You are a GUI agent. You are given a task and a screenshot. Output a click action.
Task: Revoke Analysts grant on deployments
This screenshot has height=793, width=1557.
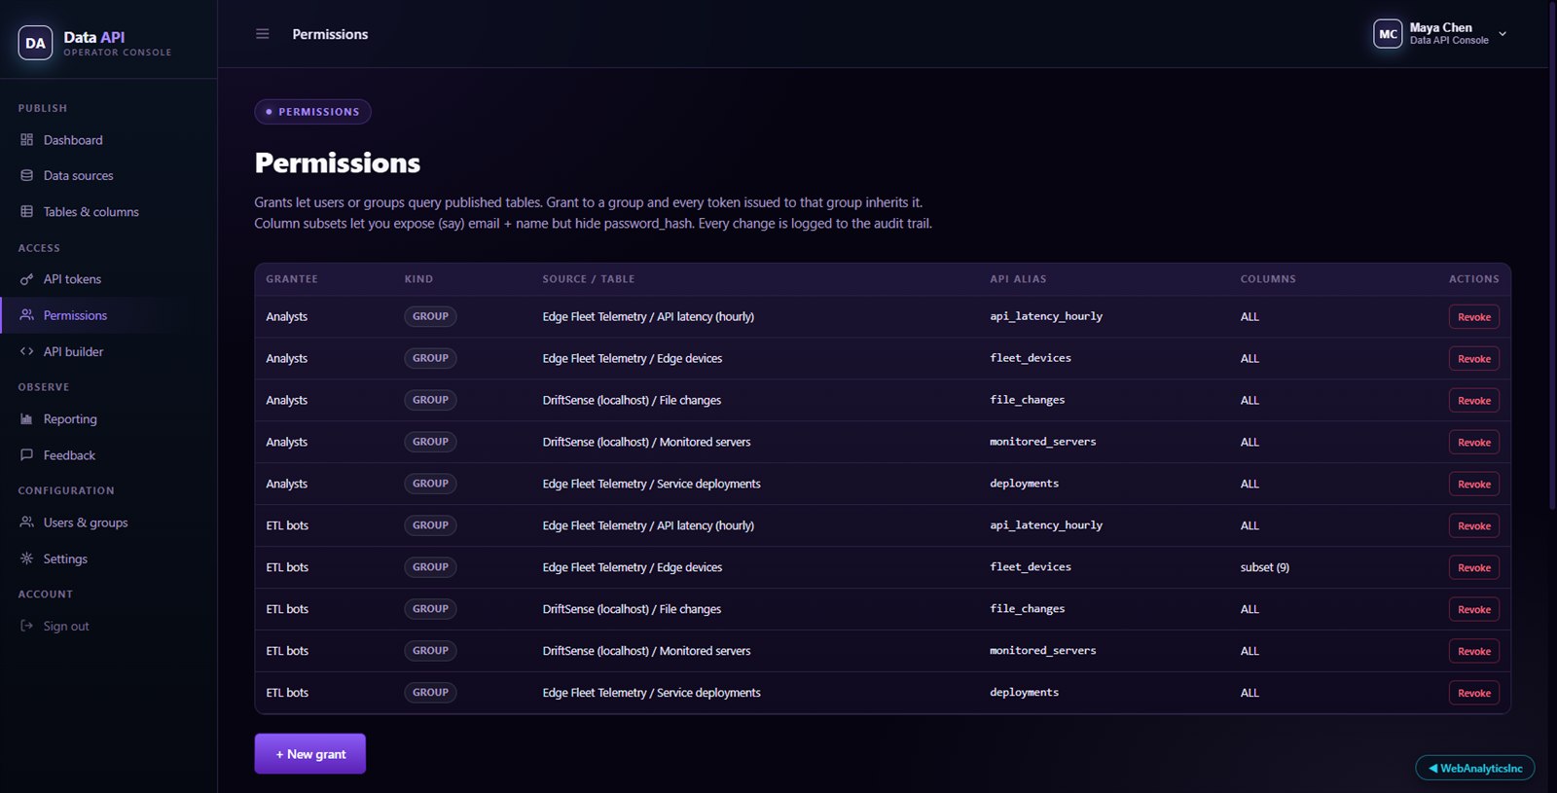1474,485
